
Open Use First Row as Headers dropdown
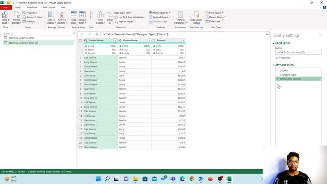130,17
